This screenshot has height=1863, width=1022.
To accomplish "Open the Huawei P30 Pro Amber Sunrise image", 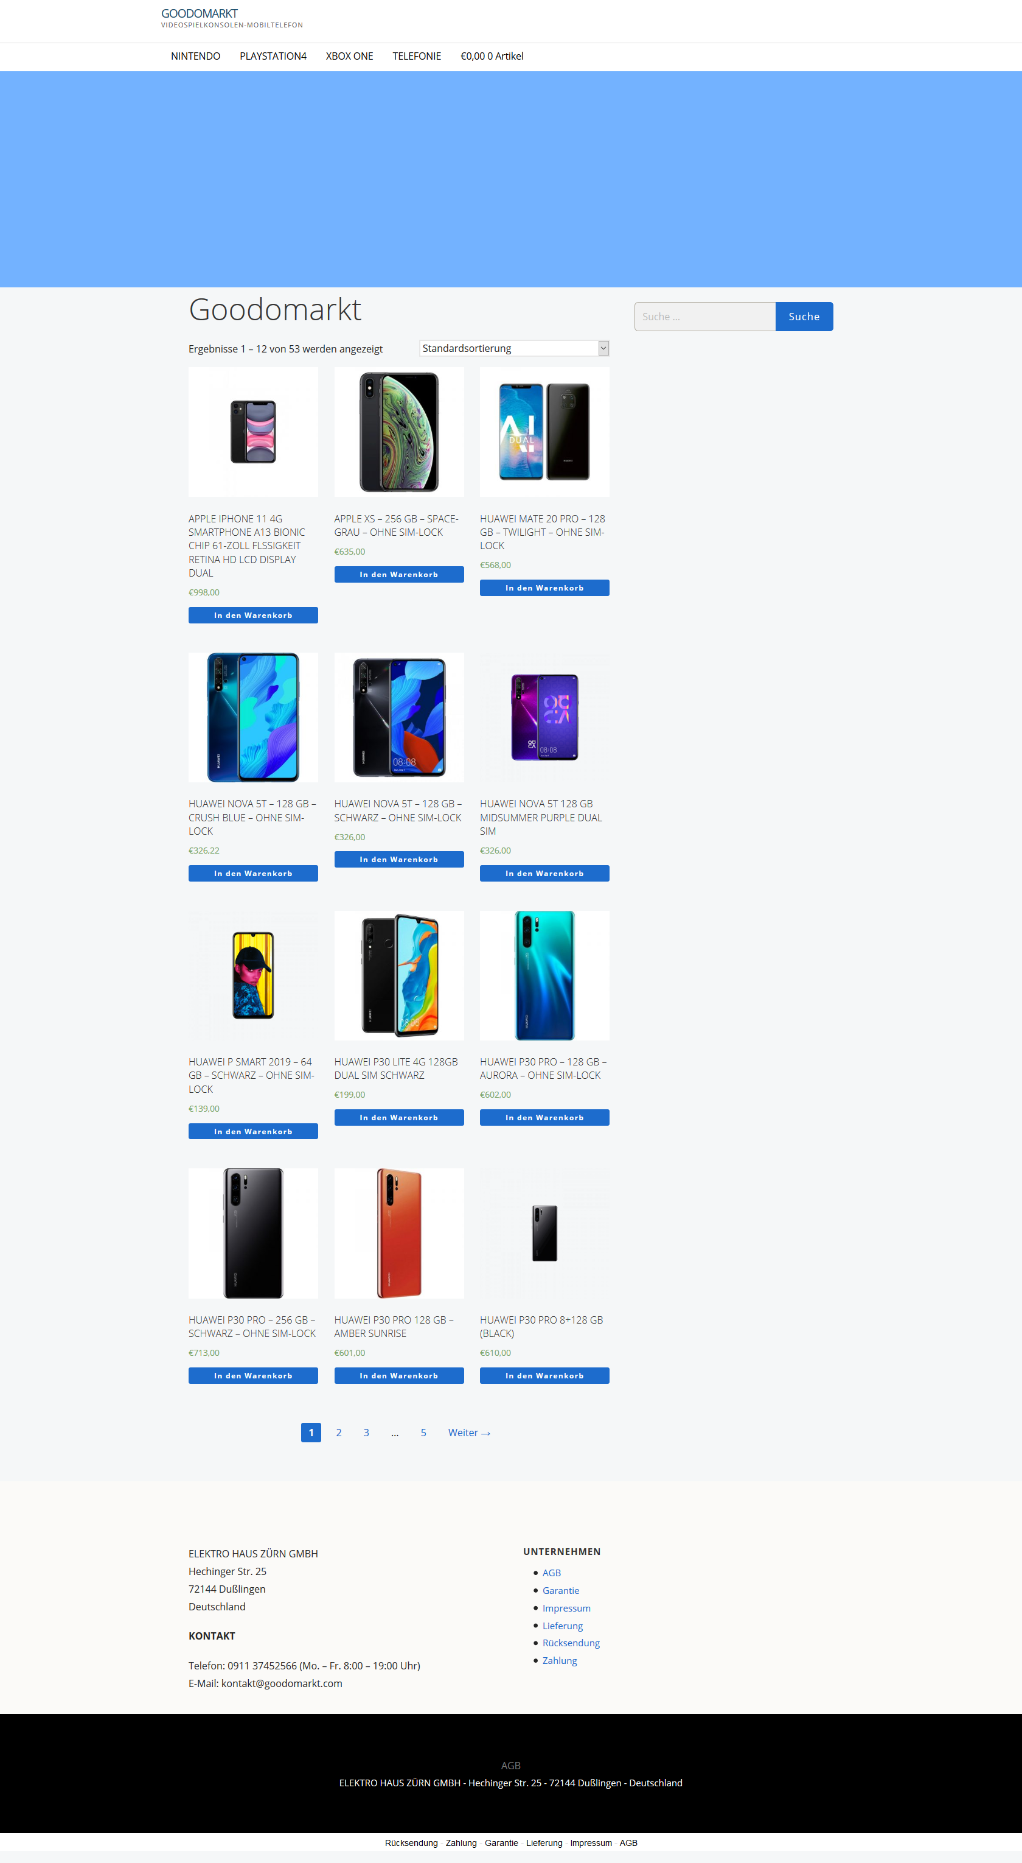I will [399, 1232].
